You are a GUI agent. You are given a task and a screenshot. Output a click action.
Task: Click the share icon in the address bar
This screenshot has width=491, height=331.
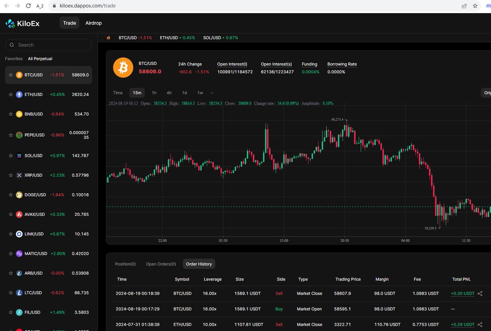(x=464, y=6)
